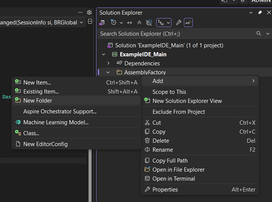272x202 pixels.
Task: Choose Existing Item... in Add submenu
Action: pos(76,92)
